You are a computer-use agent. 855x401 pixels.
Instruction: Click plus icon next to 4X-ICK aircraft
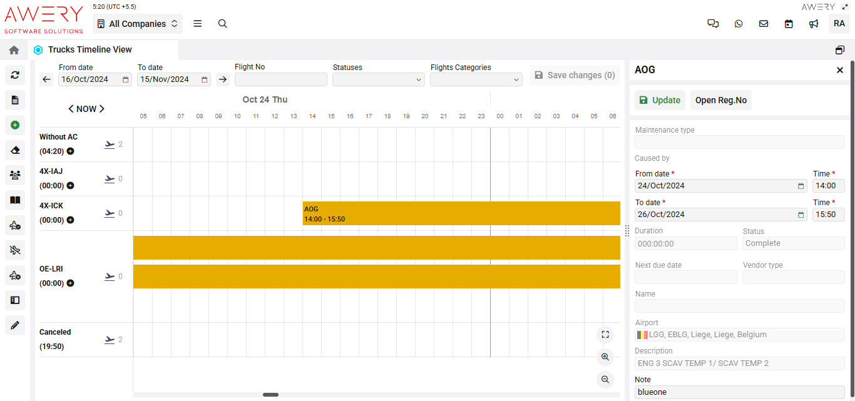click(x=70, y=220)
